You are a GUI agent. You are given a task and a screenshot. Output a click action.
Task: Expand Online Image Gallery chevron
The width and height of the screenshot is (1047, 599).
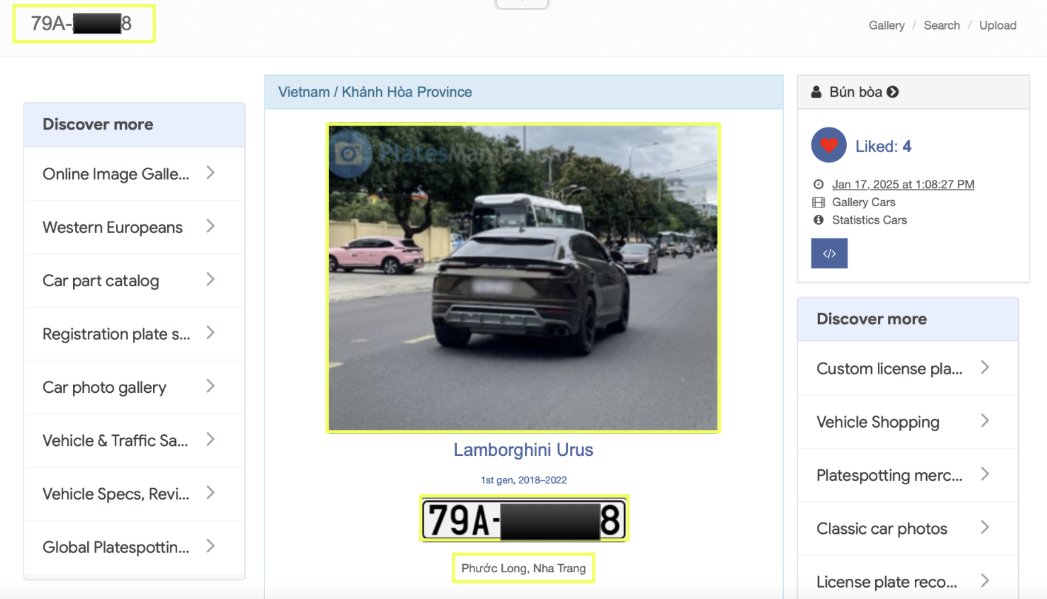tap(211, 173)
